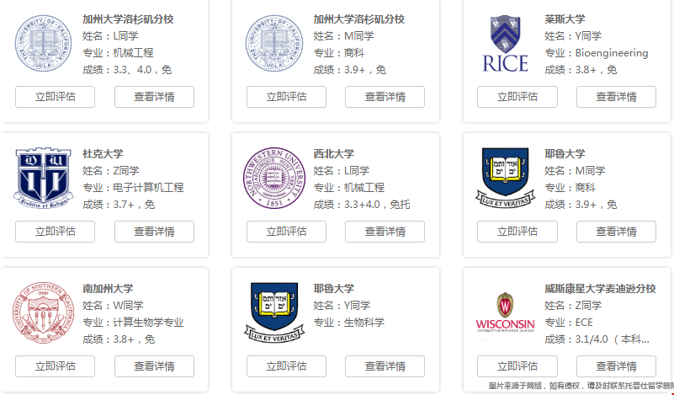674x395 pixels.
Task: Click the text 成绩：3.3+4.0，免托
Action: [x=362, y=205]
